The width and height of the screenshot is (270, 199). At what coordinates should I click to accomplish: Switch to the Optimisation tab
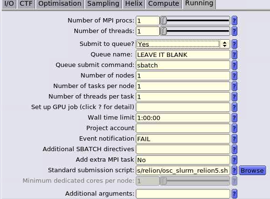point(60,4)
